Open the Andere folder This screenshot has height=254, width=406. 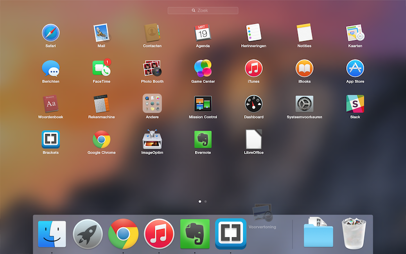coord(152,104)
